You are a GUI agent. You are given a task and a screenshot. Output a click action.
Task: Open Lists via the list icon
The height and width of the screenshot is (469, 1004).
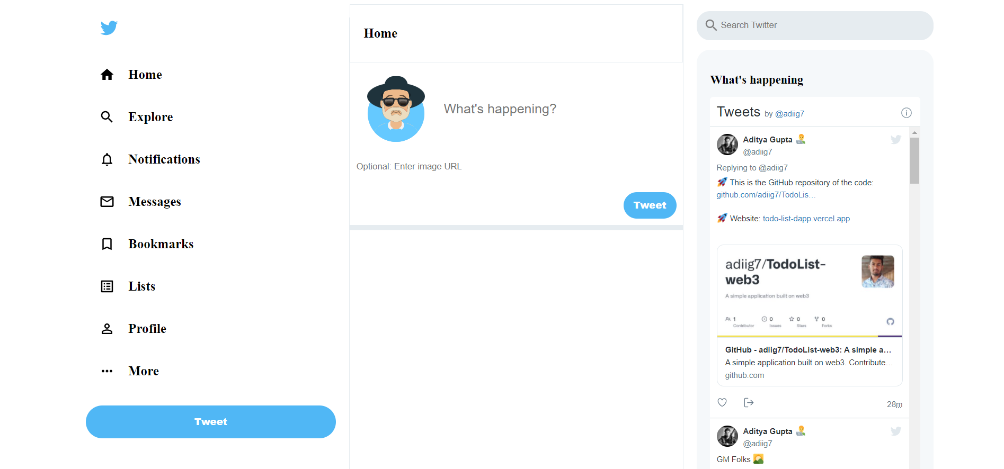pyautogui.click(x=107, y=286)
